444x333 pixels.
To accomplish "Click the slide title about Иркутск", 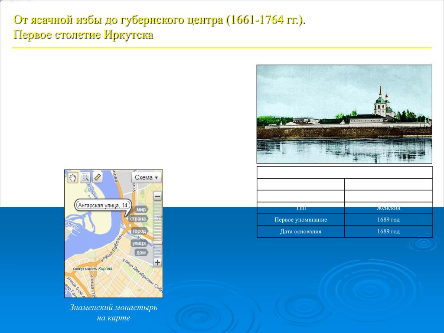I will point(159,27).
